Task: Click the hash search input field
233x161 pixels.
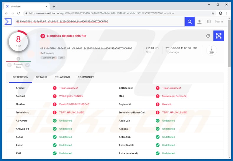Action: tap(99, 22)
